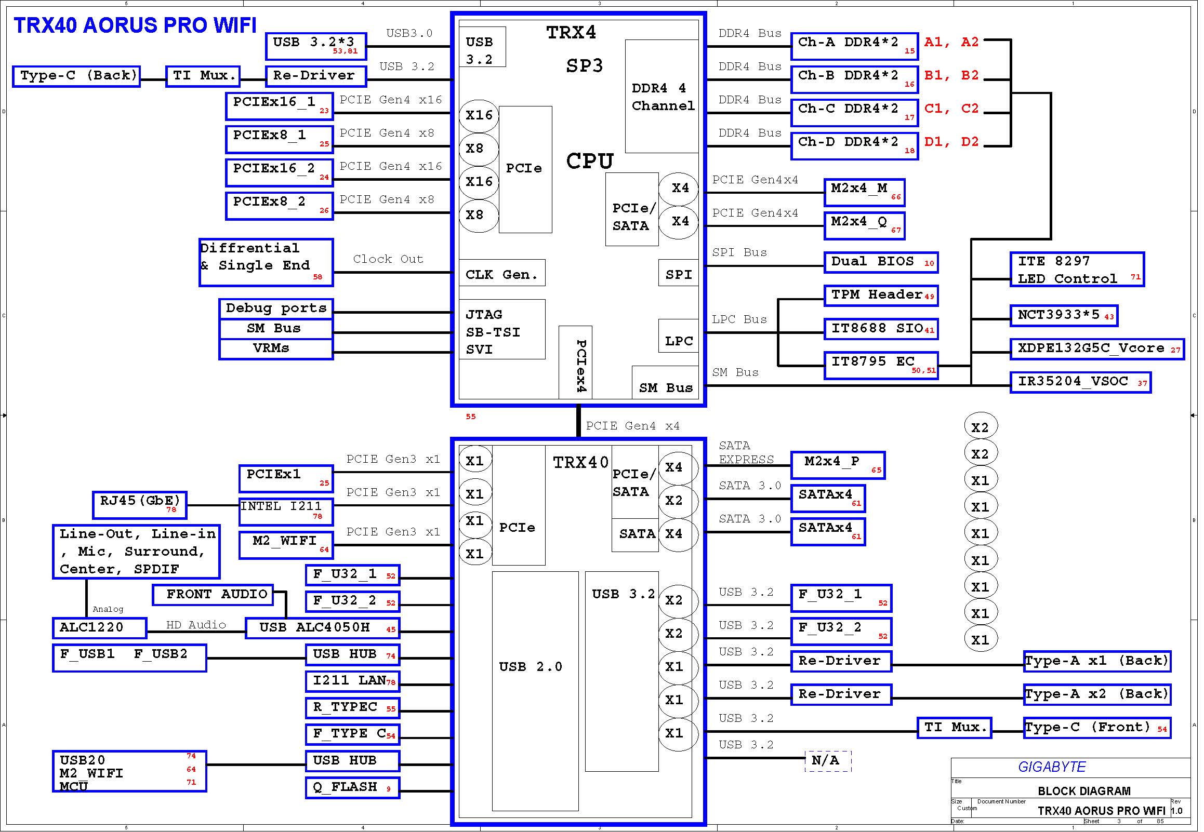Click the FRONT AUDIO block
Image resolution: width=1204 pixels, height=832 pixels.
213,595
